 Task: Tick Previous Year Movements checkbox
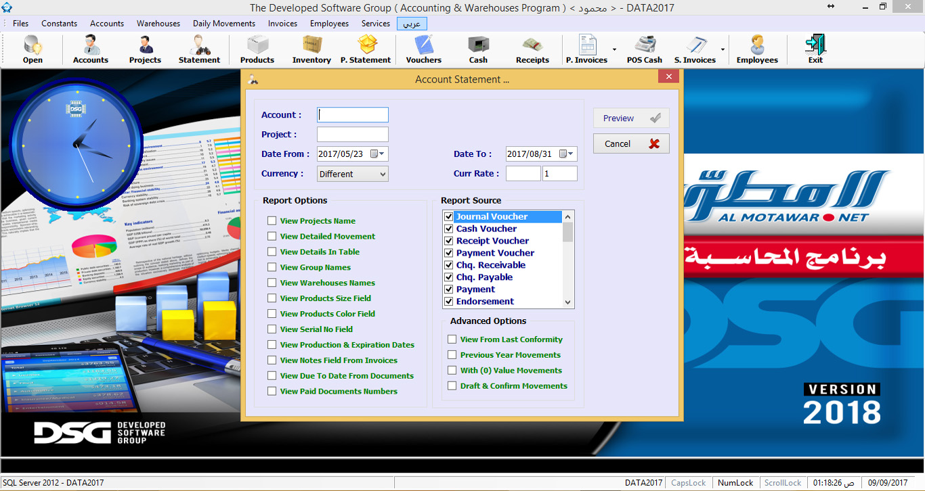click(452, 355)
